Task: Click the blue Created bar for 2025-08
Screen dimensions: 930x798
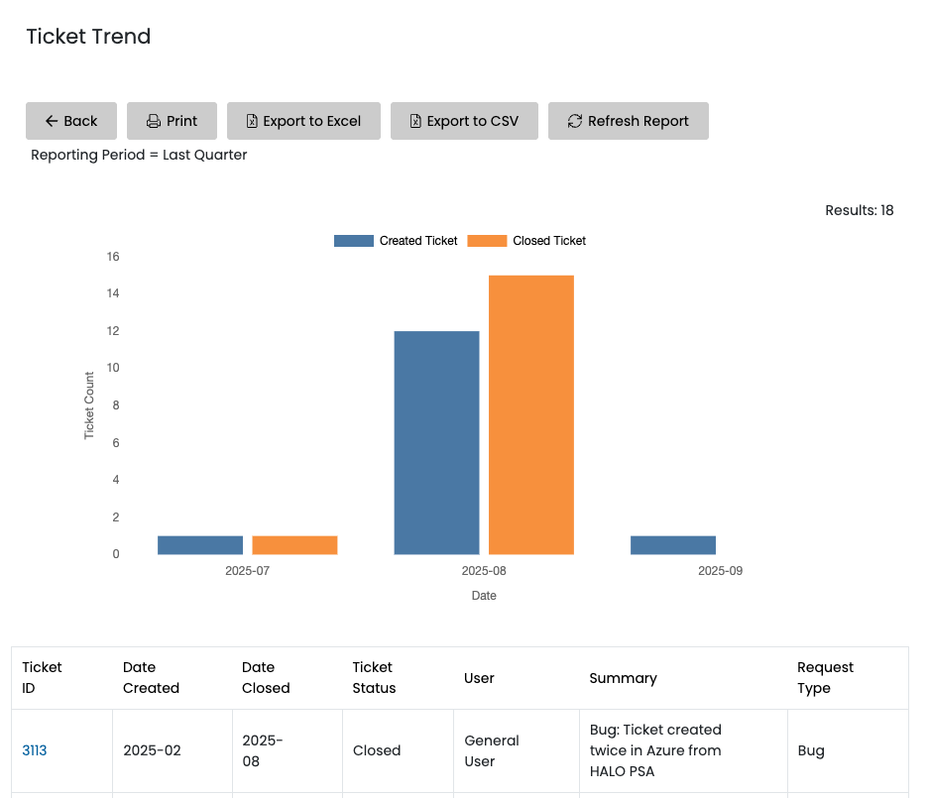Action: [436, 442]
